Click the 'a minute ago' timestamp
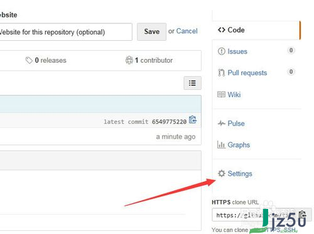Viewport: 314px width, 234px height. (x=176, y=137)
